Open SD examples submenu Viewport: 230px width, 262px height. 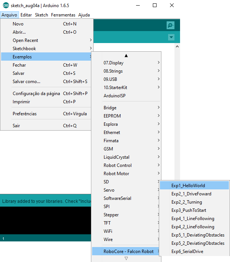(126, 182)
